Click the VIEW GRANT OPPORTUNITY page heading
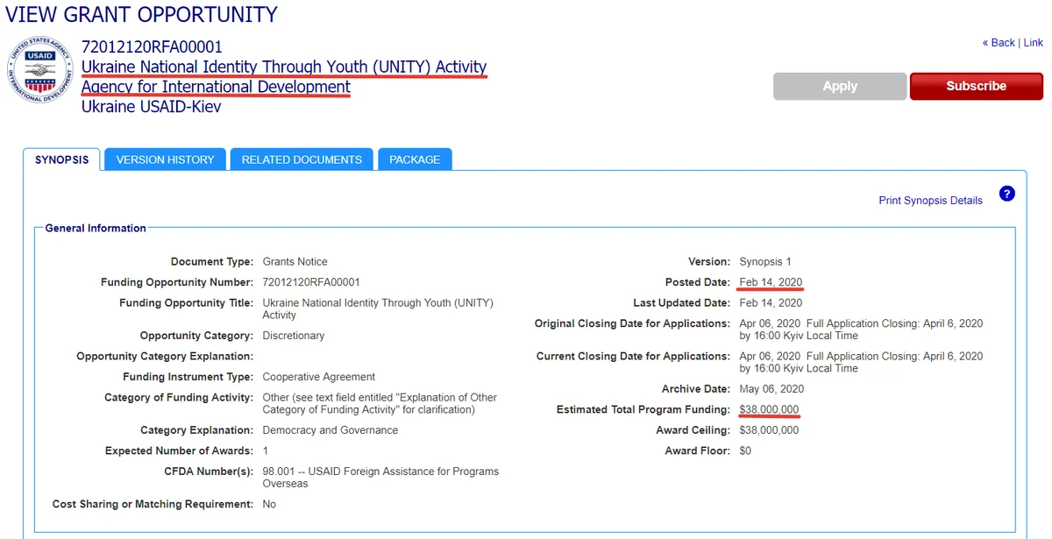The height and width of the screenshot is (539, 1052). [x=141, y=15]
